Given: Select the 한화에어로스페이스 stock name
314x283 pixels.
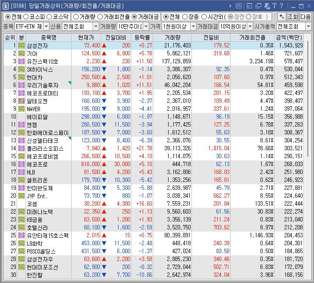Looking at the screenshot, I should pyautogui.click(x=48, y=133).
